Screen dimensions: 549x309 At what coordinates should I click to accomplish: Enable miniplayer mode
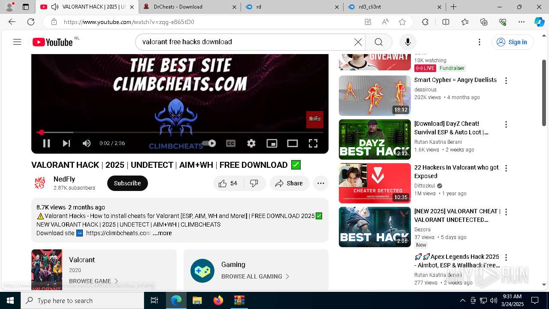click(272, 143)
